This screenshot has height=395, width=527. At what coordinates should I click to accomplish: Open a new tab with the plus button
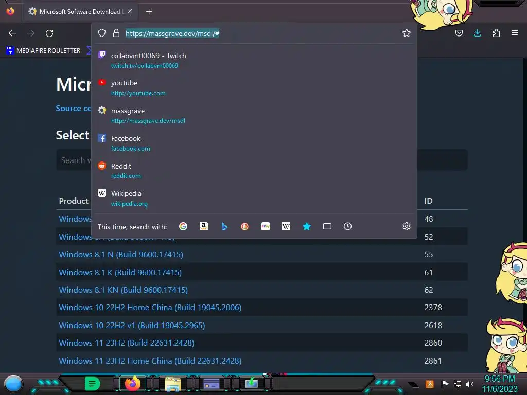pyautogui.click(x=149, y=12)
